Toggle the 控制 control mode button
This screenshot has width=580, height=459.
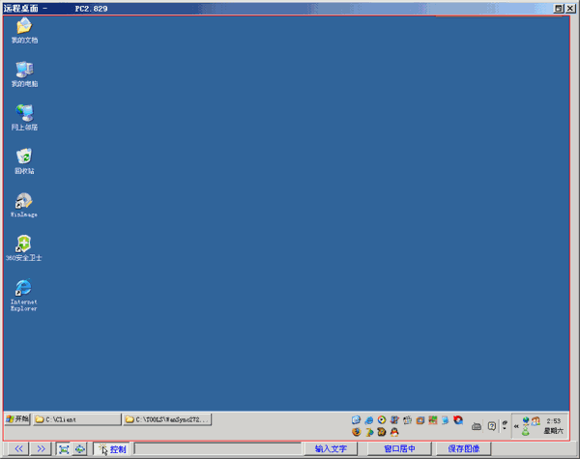(x=112, y=449)
